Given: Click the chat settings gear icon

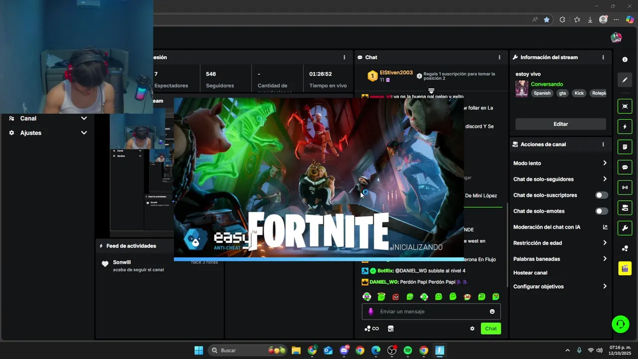Looking at the screenshot, I should click(x=472, y=329).
